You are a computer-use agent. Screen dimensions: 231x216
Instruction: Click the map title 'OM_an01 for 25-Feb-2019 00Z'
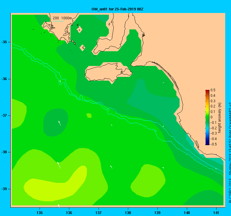tap(118, 9)
